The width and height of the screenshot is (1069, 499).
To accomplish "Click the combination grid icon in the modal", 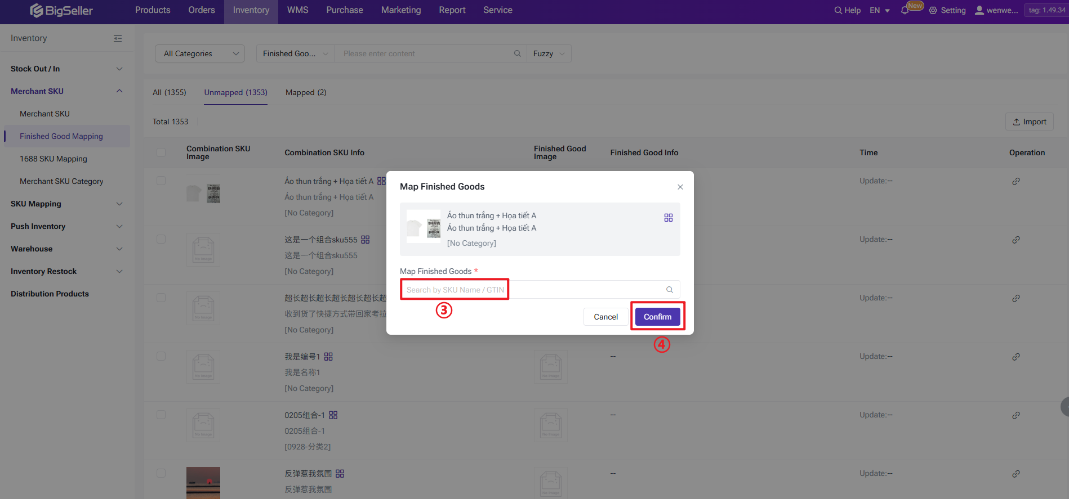I will [x=669, y=218].
